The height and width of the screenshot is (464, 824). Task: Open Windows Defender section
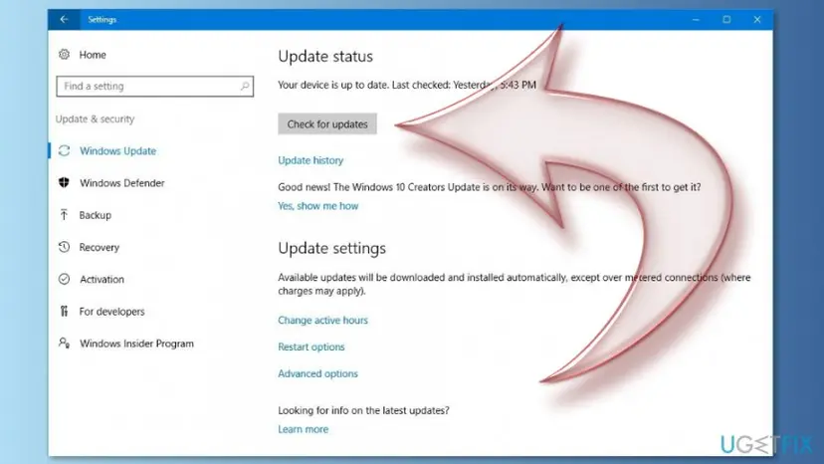coord(122,183)
